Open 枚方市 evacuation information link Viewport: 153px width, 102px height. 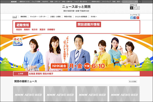34,30
